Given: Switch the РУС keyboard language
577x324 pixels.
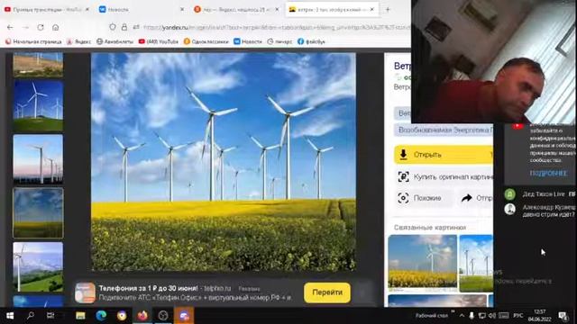Looking at the screenshot, I should point(518,316).
